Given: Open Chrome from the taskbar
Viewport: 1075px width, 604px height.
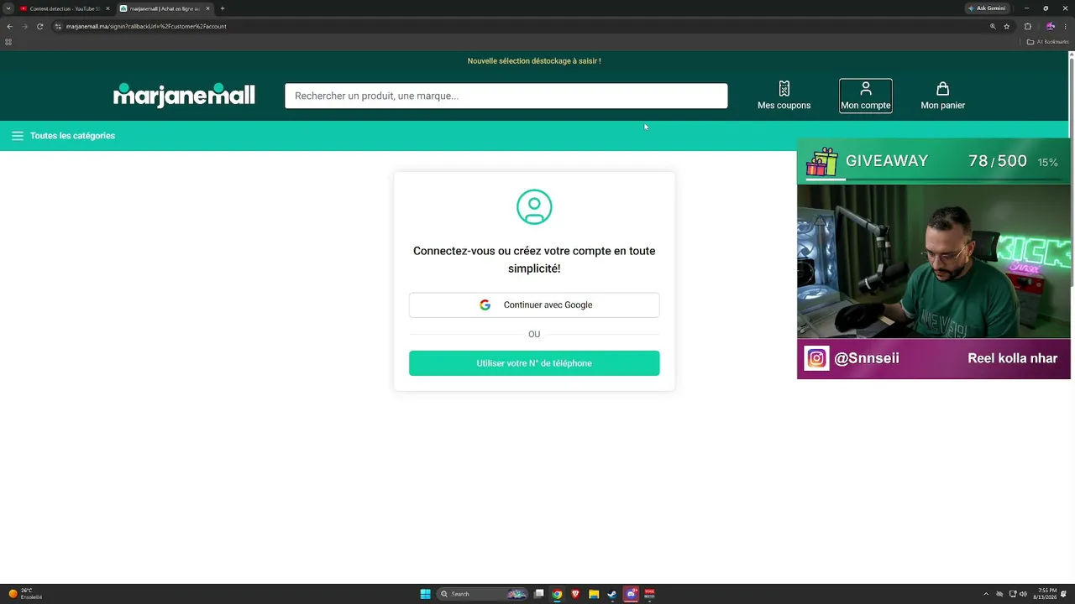Looking at the screenshot, I should [557, 594].
